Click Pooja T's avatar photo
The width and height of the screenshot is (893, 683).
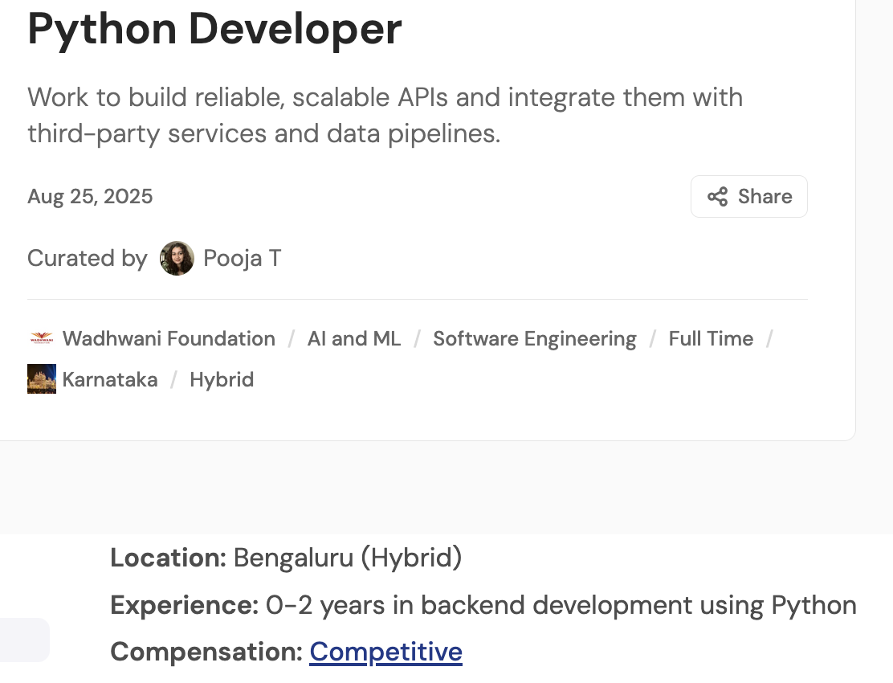click(x=177, y=258)
